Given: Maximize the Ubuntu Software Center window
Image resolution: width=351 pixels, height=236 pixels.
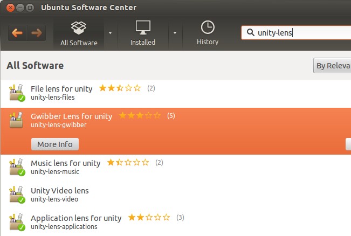Looking at the screenshot, I should click(30, 8).
